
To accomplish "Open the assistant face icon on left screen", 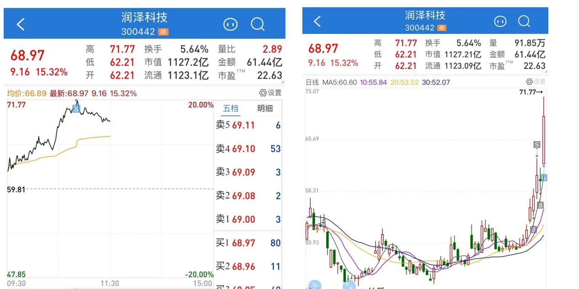I will 230,25.
